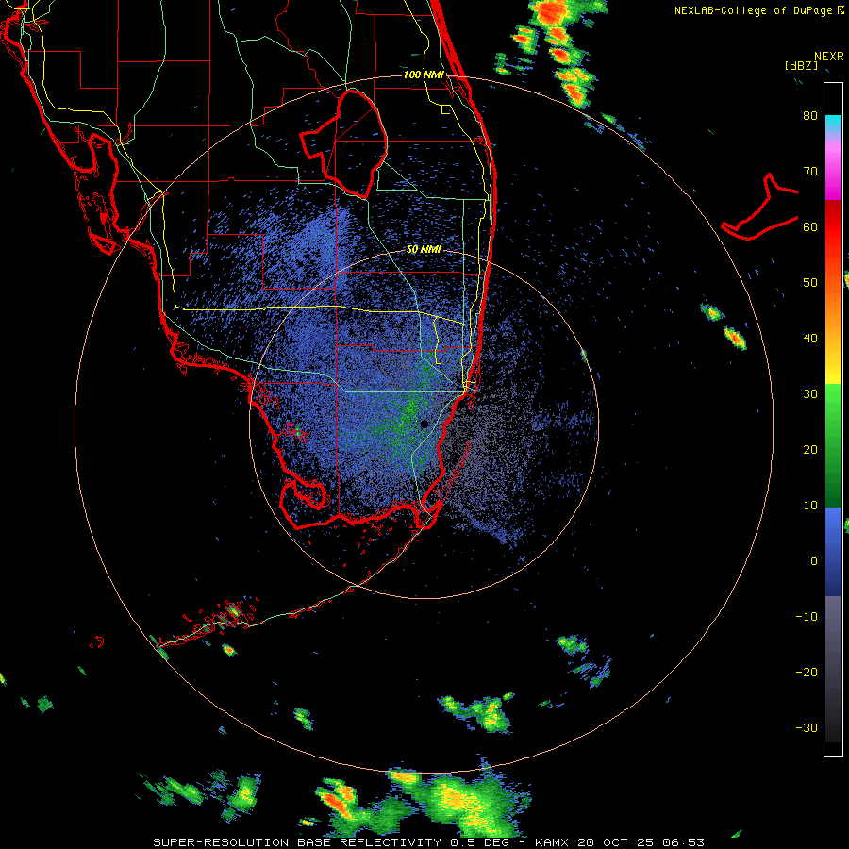
Task: Click the green segment of the color bar
Action: coord(833,445)
